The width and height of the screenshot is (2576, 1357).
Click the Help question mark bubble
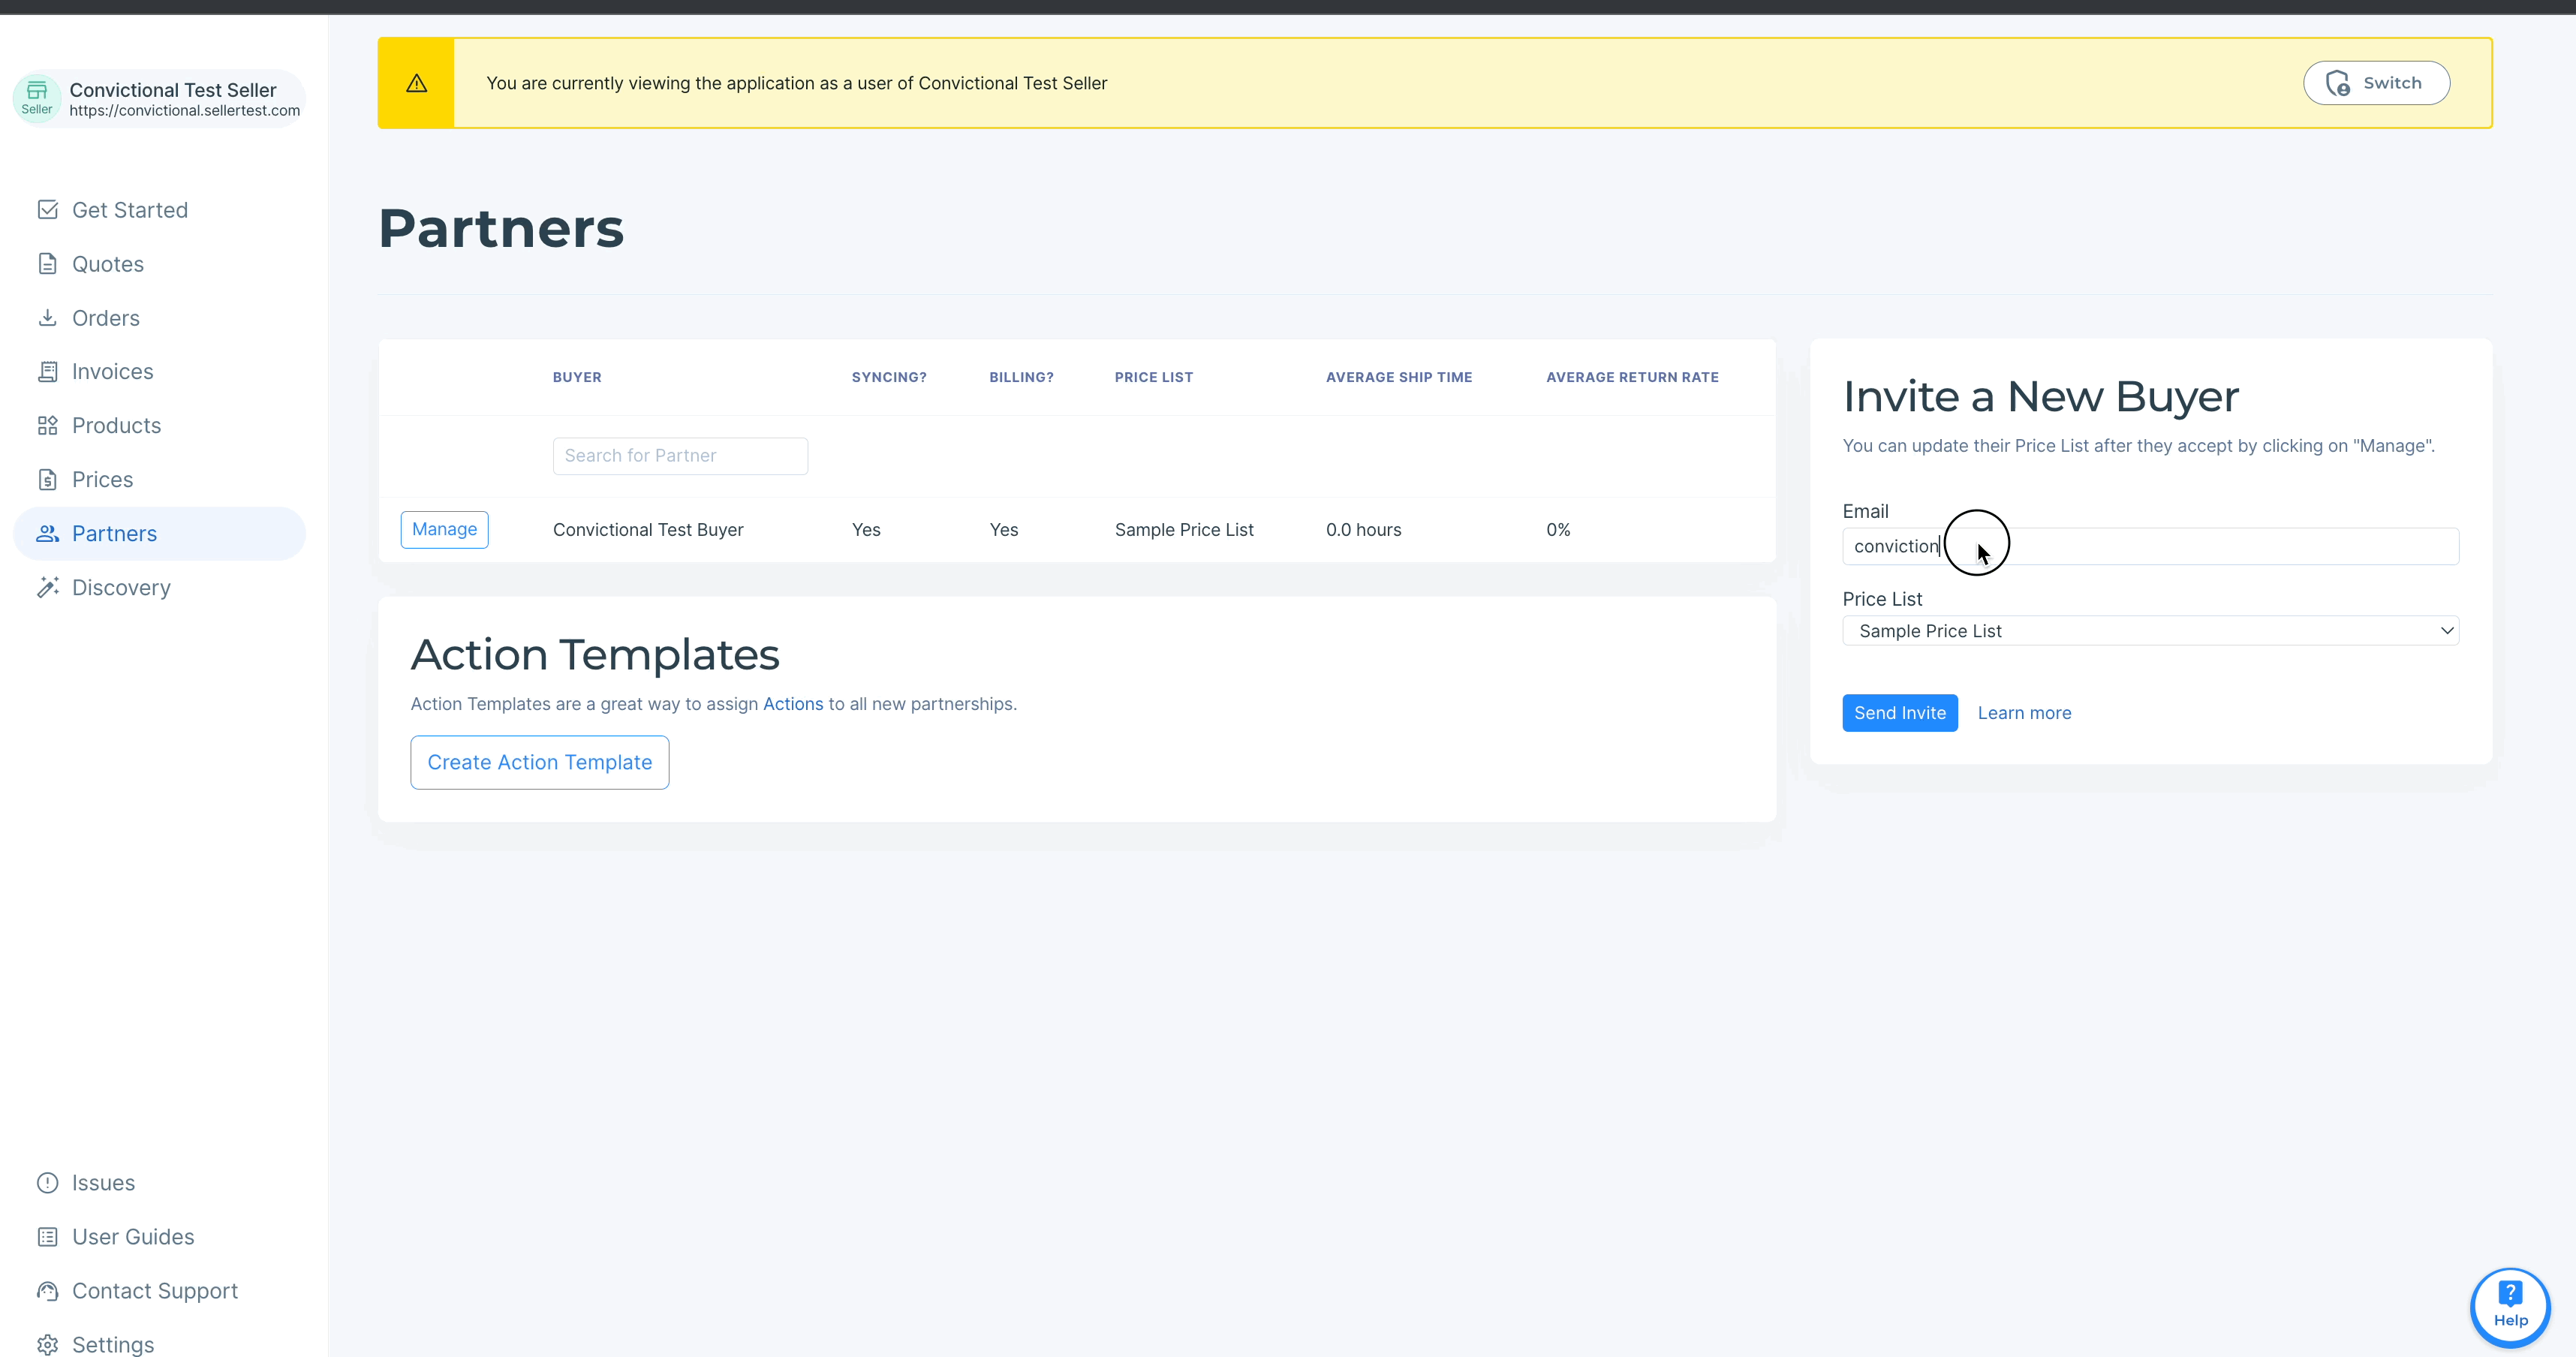tap(2510, 1306)
